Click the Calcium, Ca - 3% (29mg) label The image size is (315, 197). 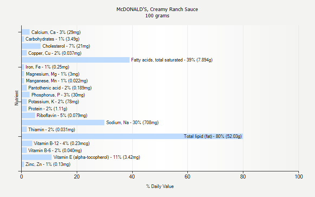pyautogui.click(x=56, y=32)
